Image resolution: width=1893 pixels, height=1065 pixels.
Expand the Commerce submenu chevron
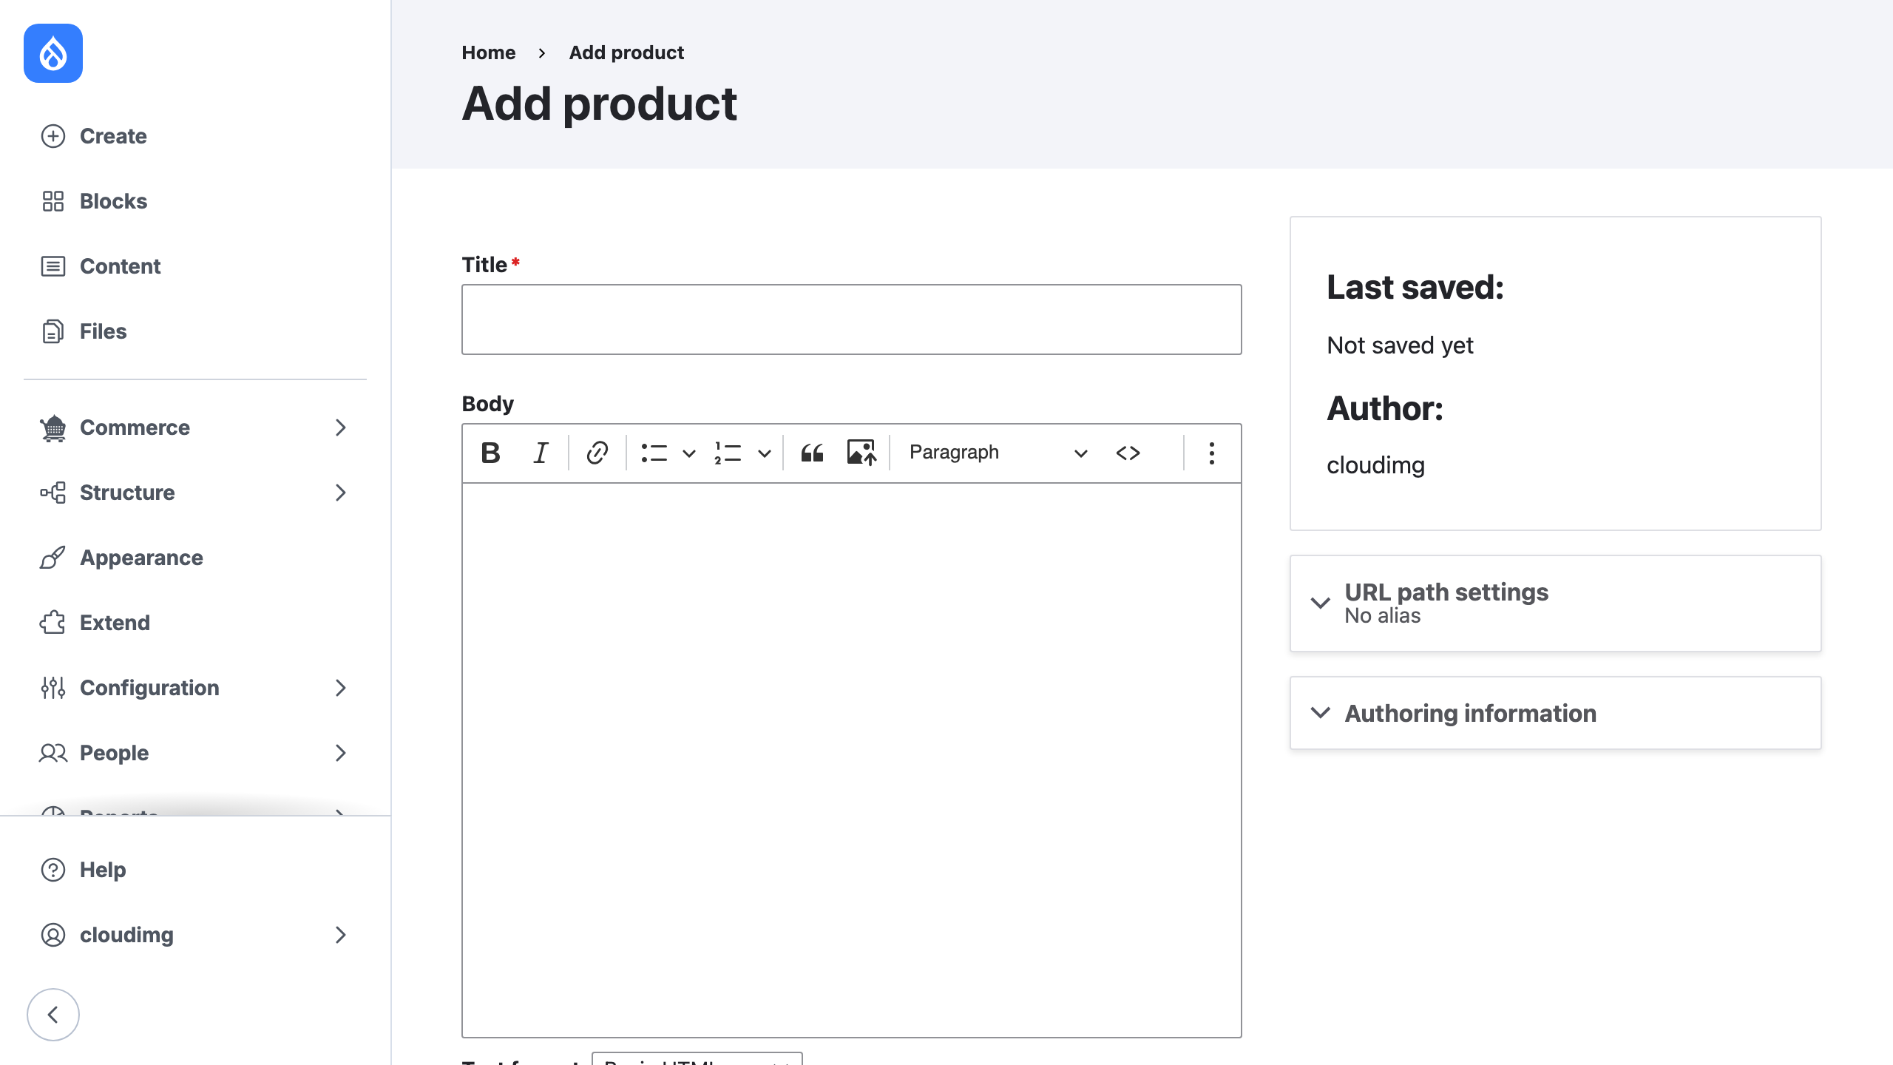(x=340, y=427)
